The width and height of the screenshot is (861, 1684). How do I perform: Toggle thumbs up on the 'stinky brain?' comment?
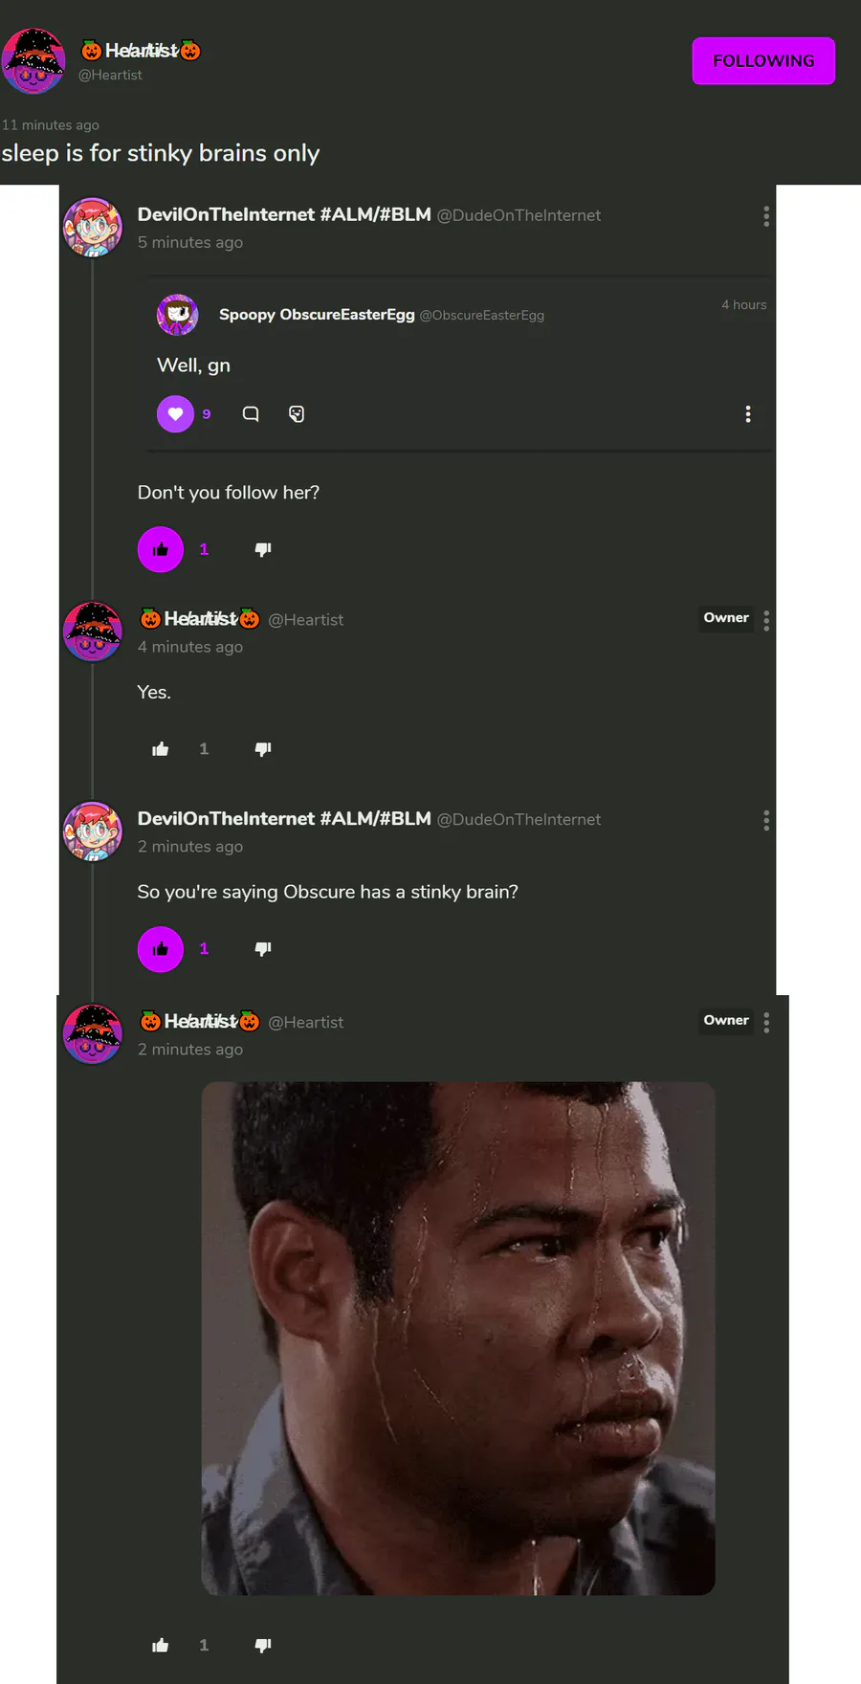click(161, 949)
